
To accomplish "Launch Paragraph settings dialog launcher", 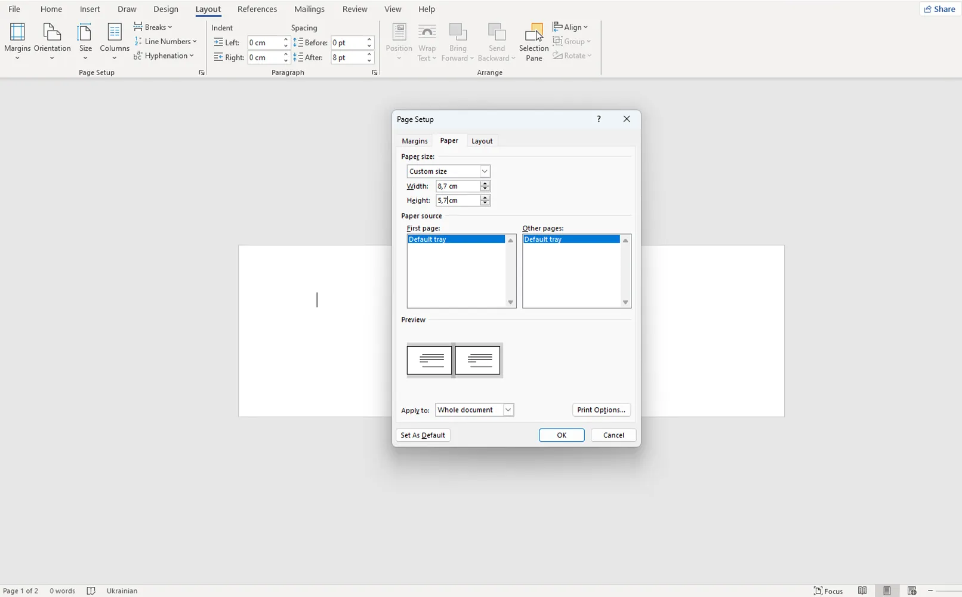I will pyautogui.click(x=375, y=73).
